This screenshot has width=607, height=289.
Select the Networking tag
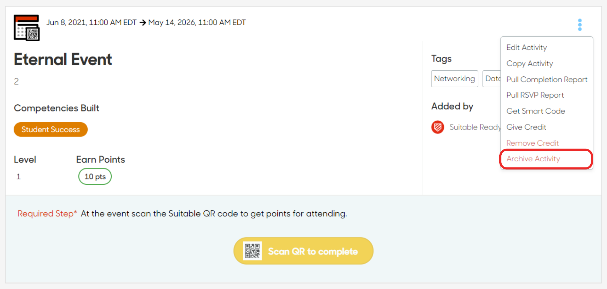tap(455, 79)
